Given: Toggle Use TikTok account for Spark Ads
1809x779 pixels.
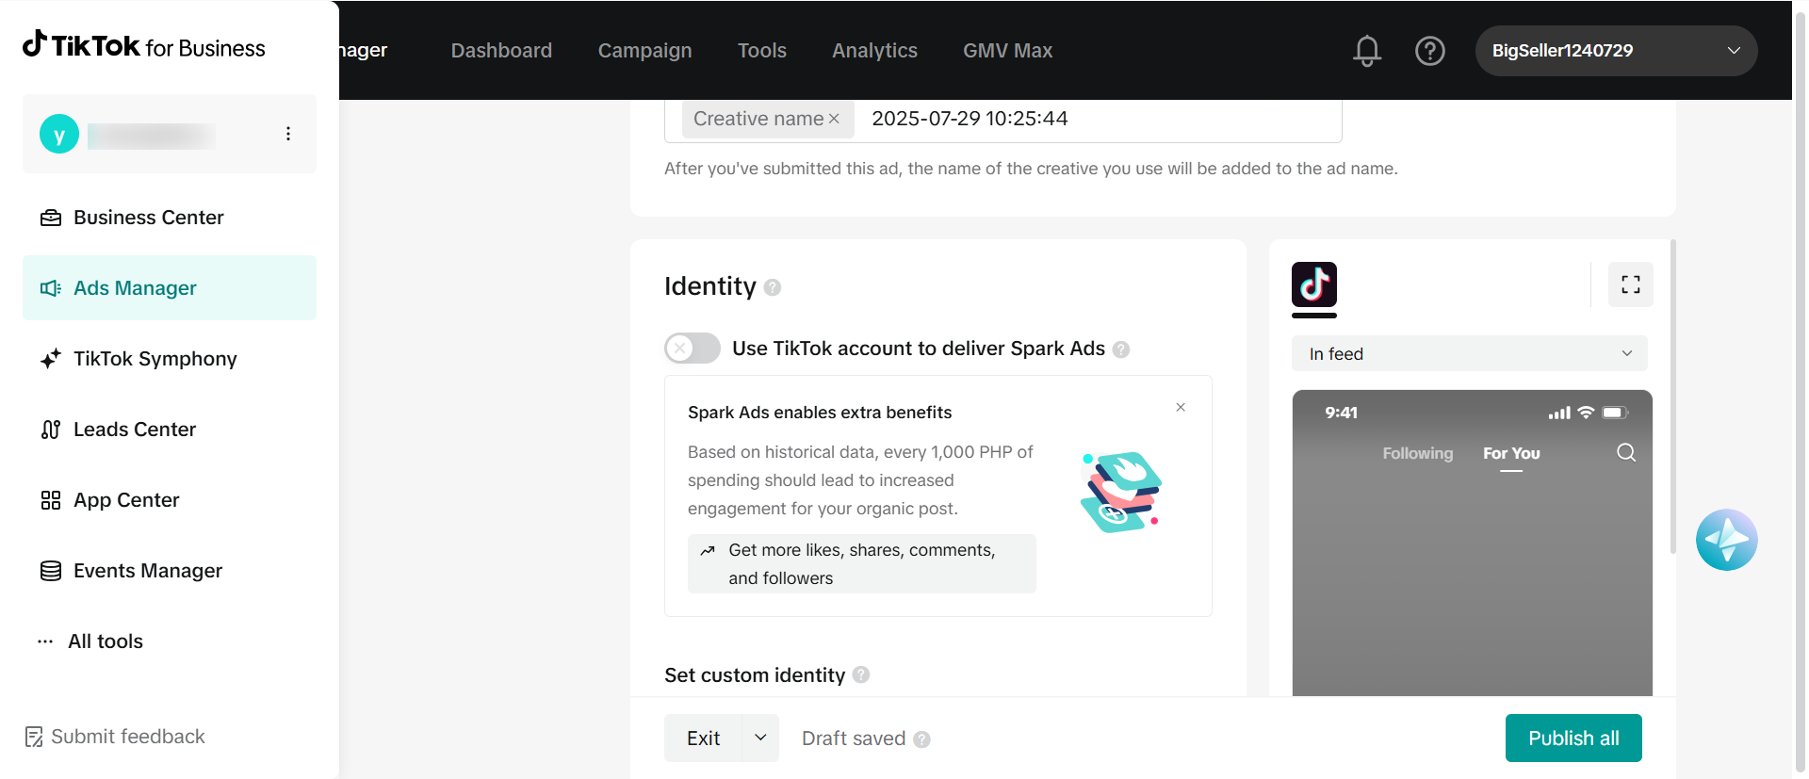Looking at the screenshot, I should [x=693, y=349].
